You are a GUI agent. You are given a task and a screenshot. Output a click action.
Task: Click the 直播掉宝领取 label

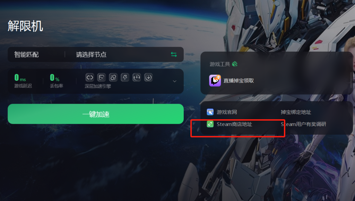tap(239, 81)
